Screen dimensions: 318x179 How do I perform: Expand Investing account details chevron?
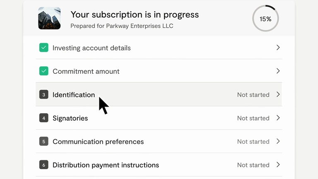[x=278, y=48]
